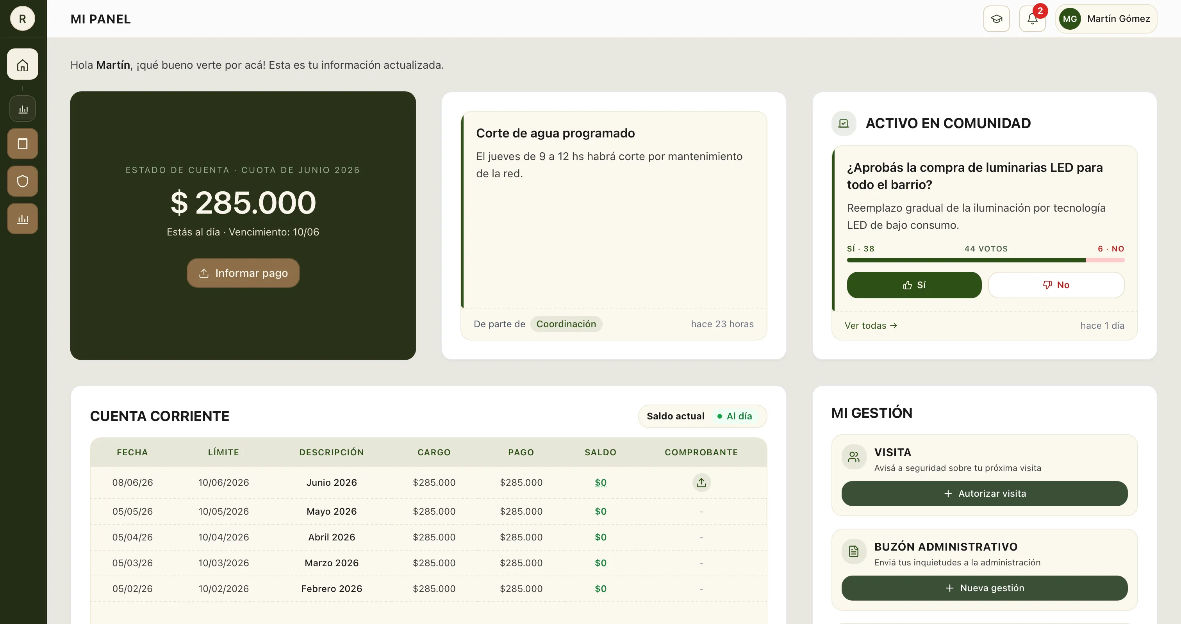Click the limit date 10/05/2026 cell
The width and height of the screenshot is (1181, 624).
click(223, 512)
